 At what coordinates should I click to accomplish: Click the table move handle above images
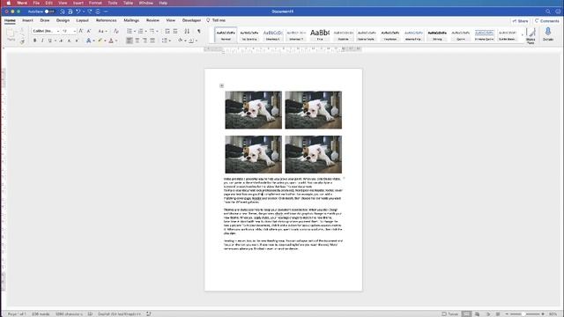click(221, 85)
